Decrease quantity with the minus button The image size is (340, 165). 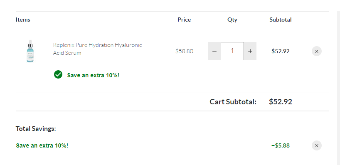pos(214,51)
